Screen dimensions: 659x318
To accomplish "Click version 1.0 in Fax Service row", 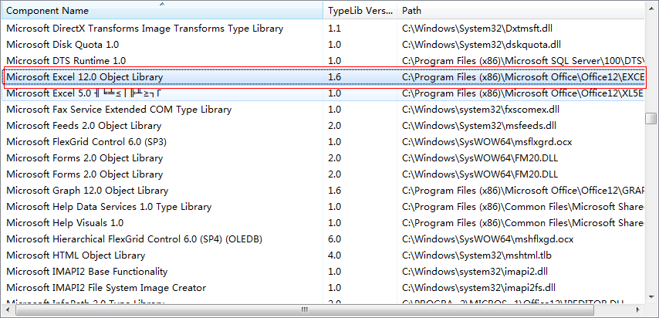I will 334,110.
